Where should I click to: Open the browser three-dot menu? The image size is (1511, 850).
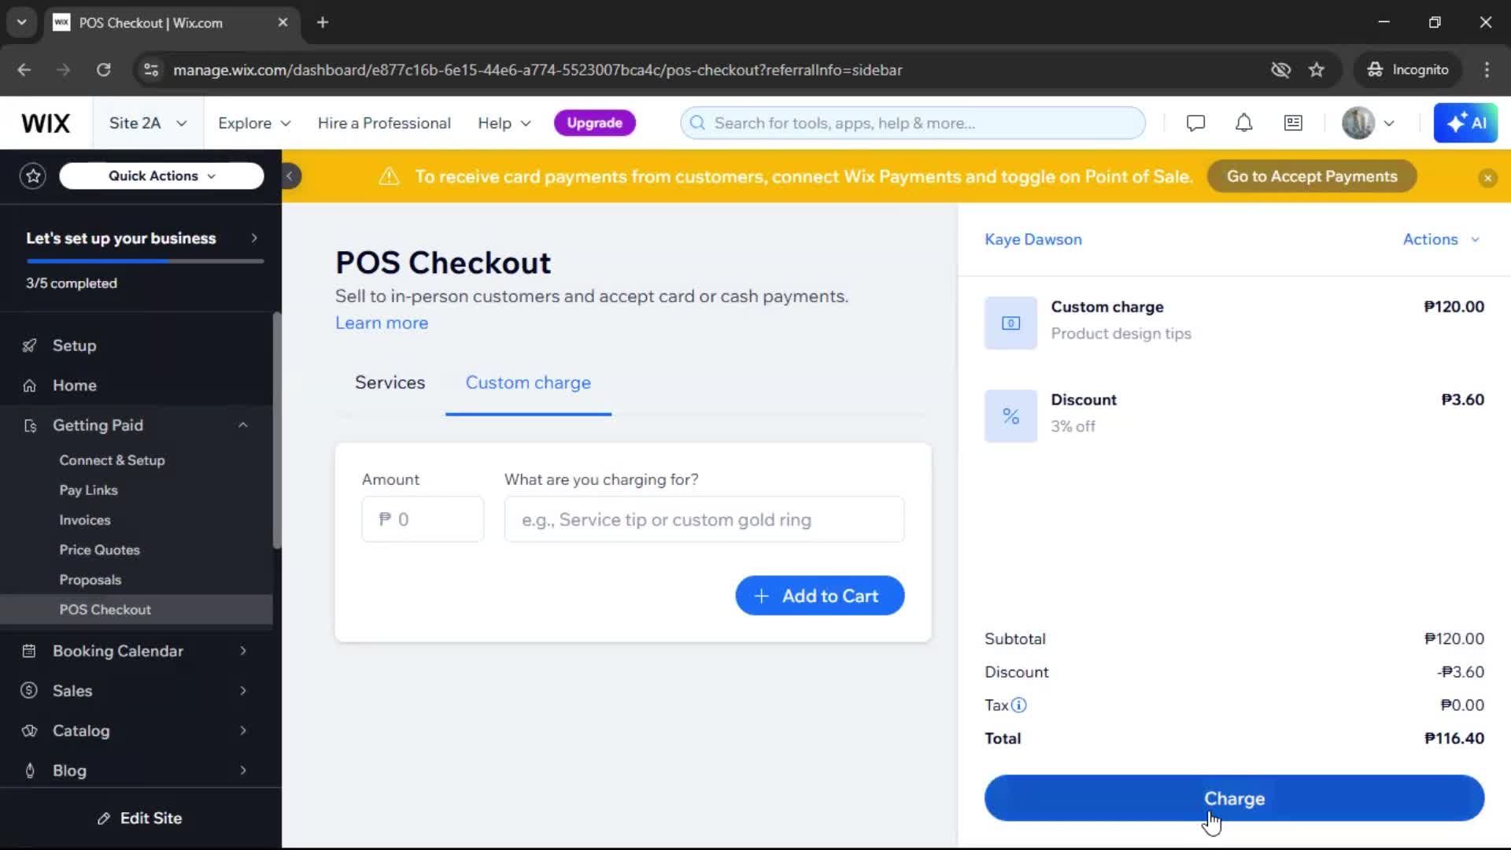(1487, 70)
